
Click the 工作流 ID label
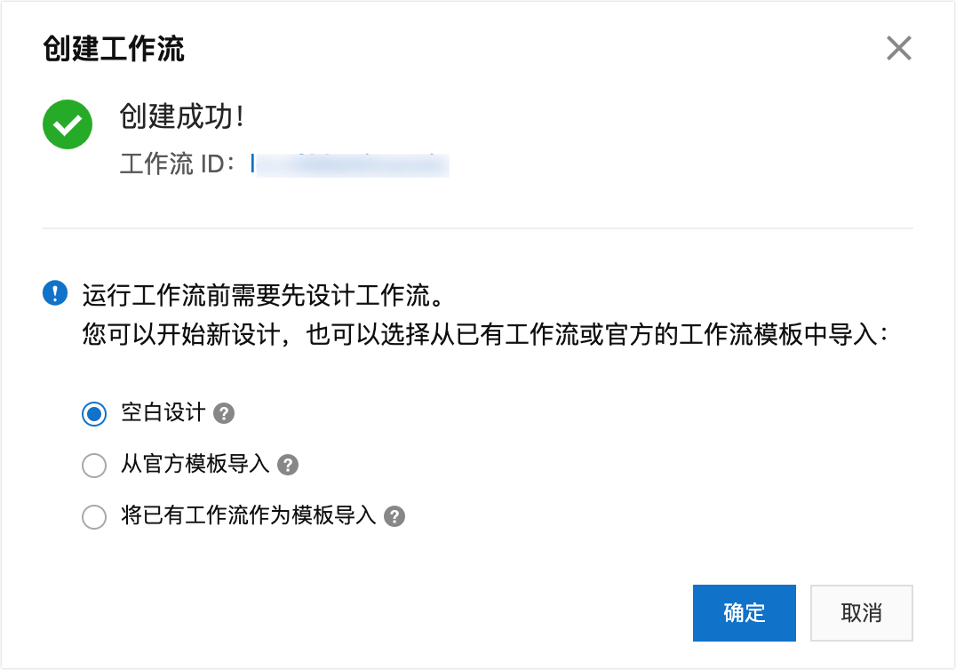tap(176, 164)
